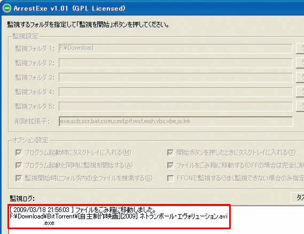
Task: Click browse button beside 監視フォルダ 1
Action: 300,48
